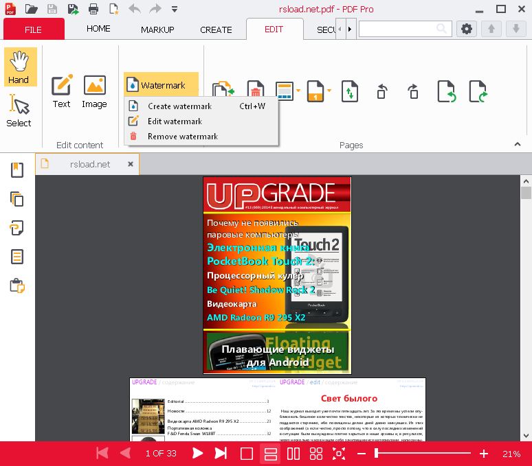Click the Save floppy disk icon
Image resolution: width=532 pixels, height=466 pixels.
point(52,9)
